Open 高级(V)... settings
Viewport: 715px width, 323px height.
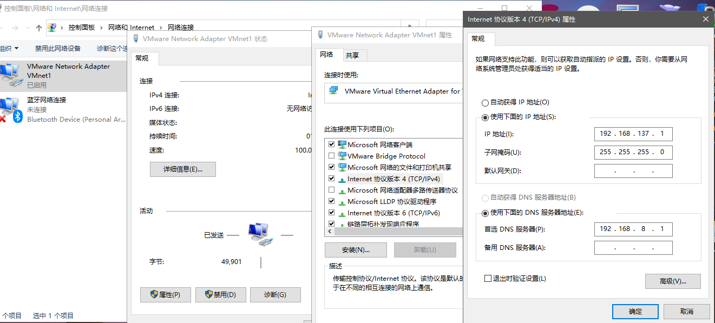(x=673, y=281)
